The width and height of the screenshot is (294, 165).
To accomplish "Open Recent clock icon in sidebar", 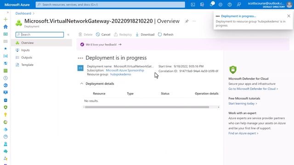I will click(6, 78).
